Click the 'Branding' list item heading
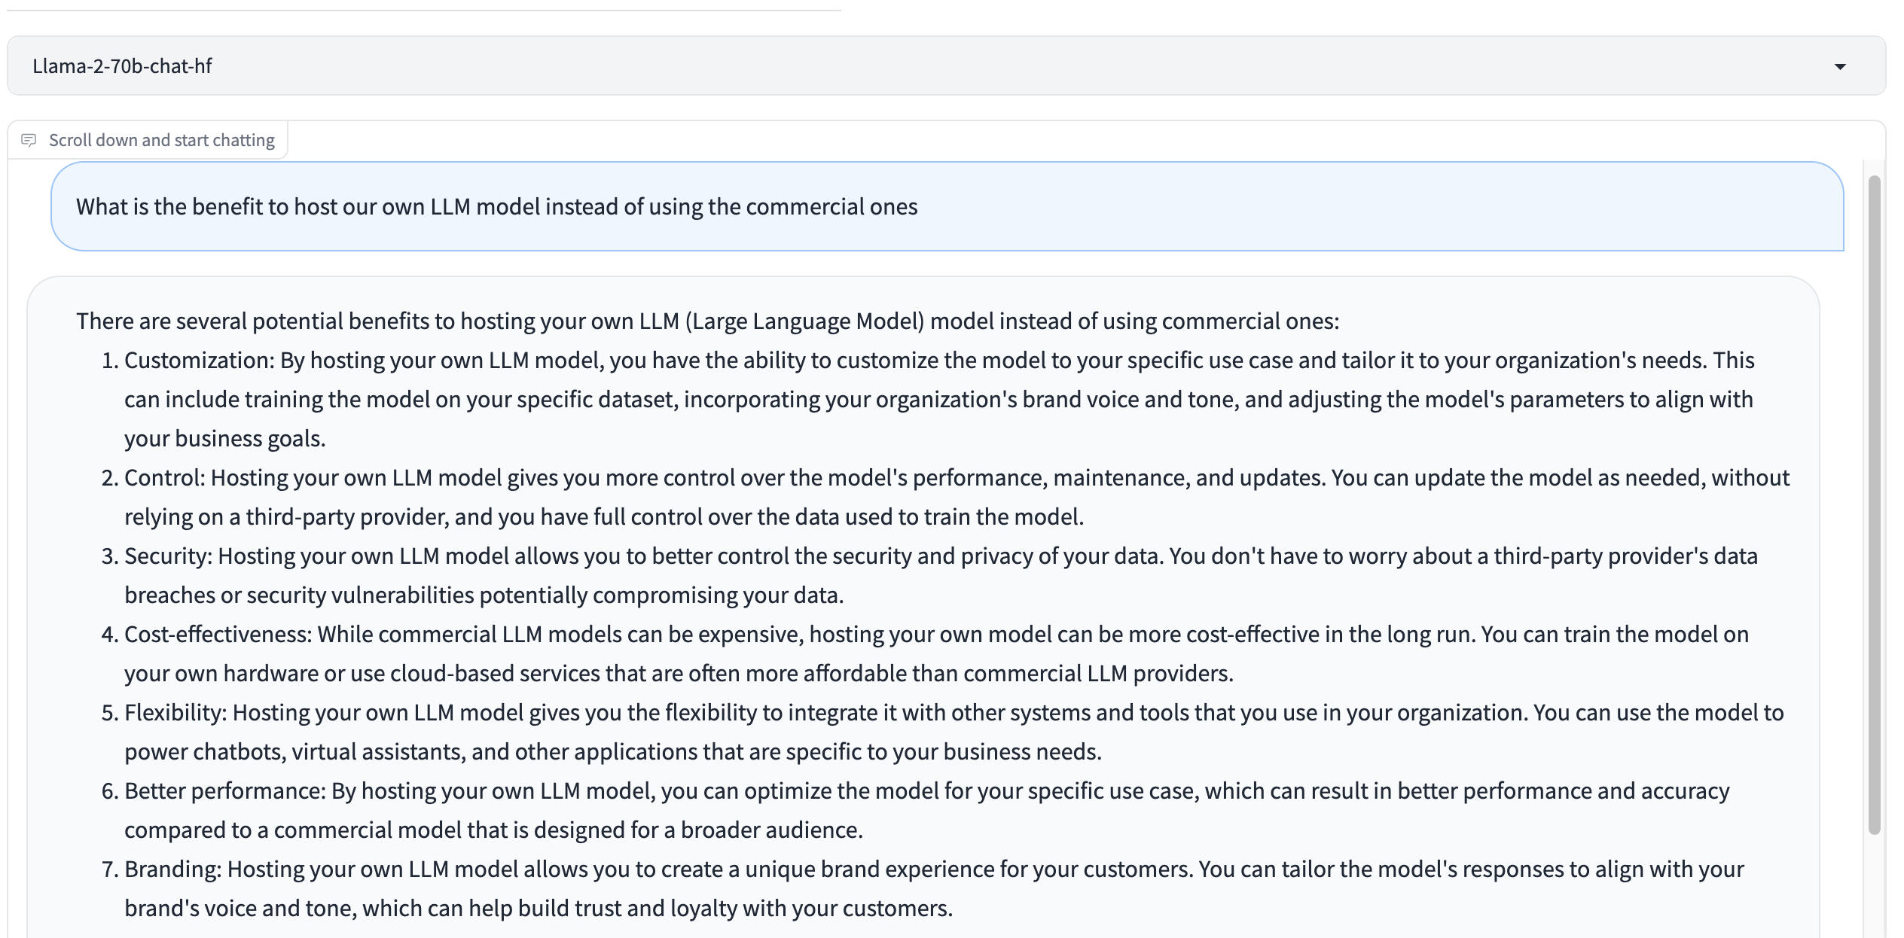 (x=172, y=869)
